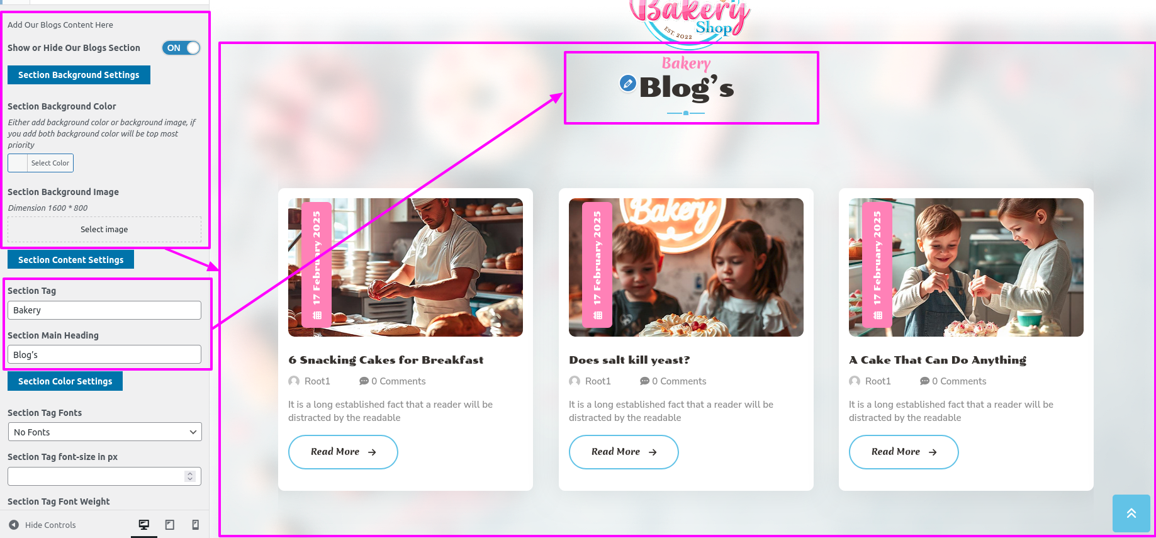Viewport: 1156px width, 538px height.
Task: Click the blue pencil edit shortcut icon
Action: [627, 83]
